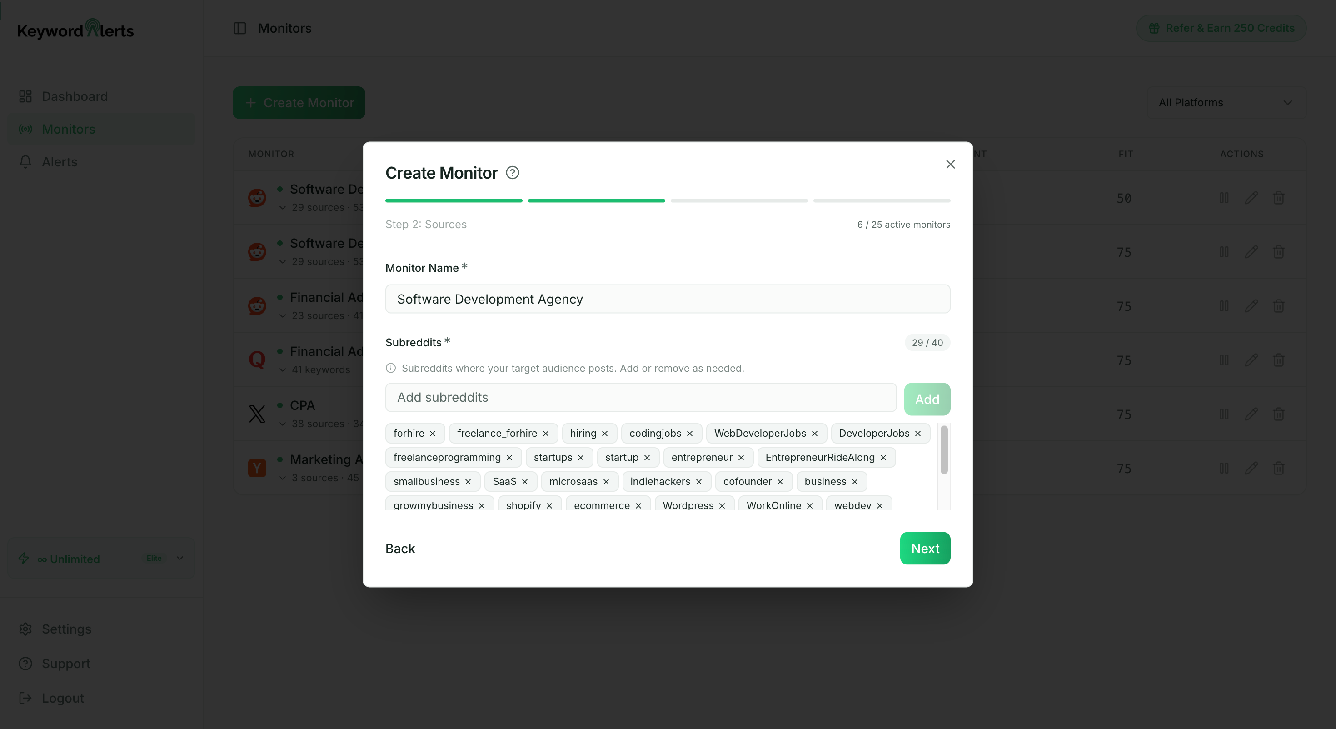The height and width of the screenshot is (729, 1336).
Task: Edit the CPA monitor with pencil icon
Action: tap(1251, 414)
